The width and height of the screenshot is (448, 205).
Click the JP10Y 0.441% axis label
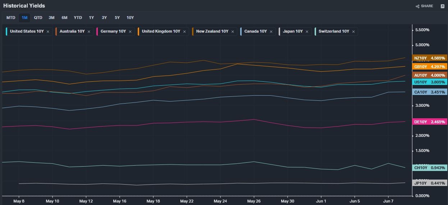[429, 183]
